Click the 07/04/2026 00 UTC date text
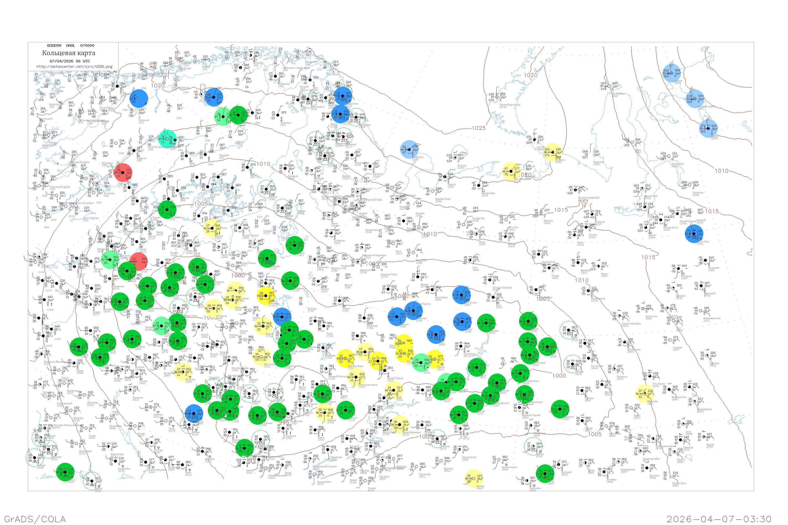788x525 pixels. [x=70, y=61]
